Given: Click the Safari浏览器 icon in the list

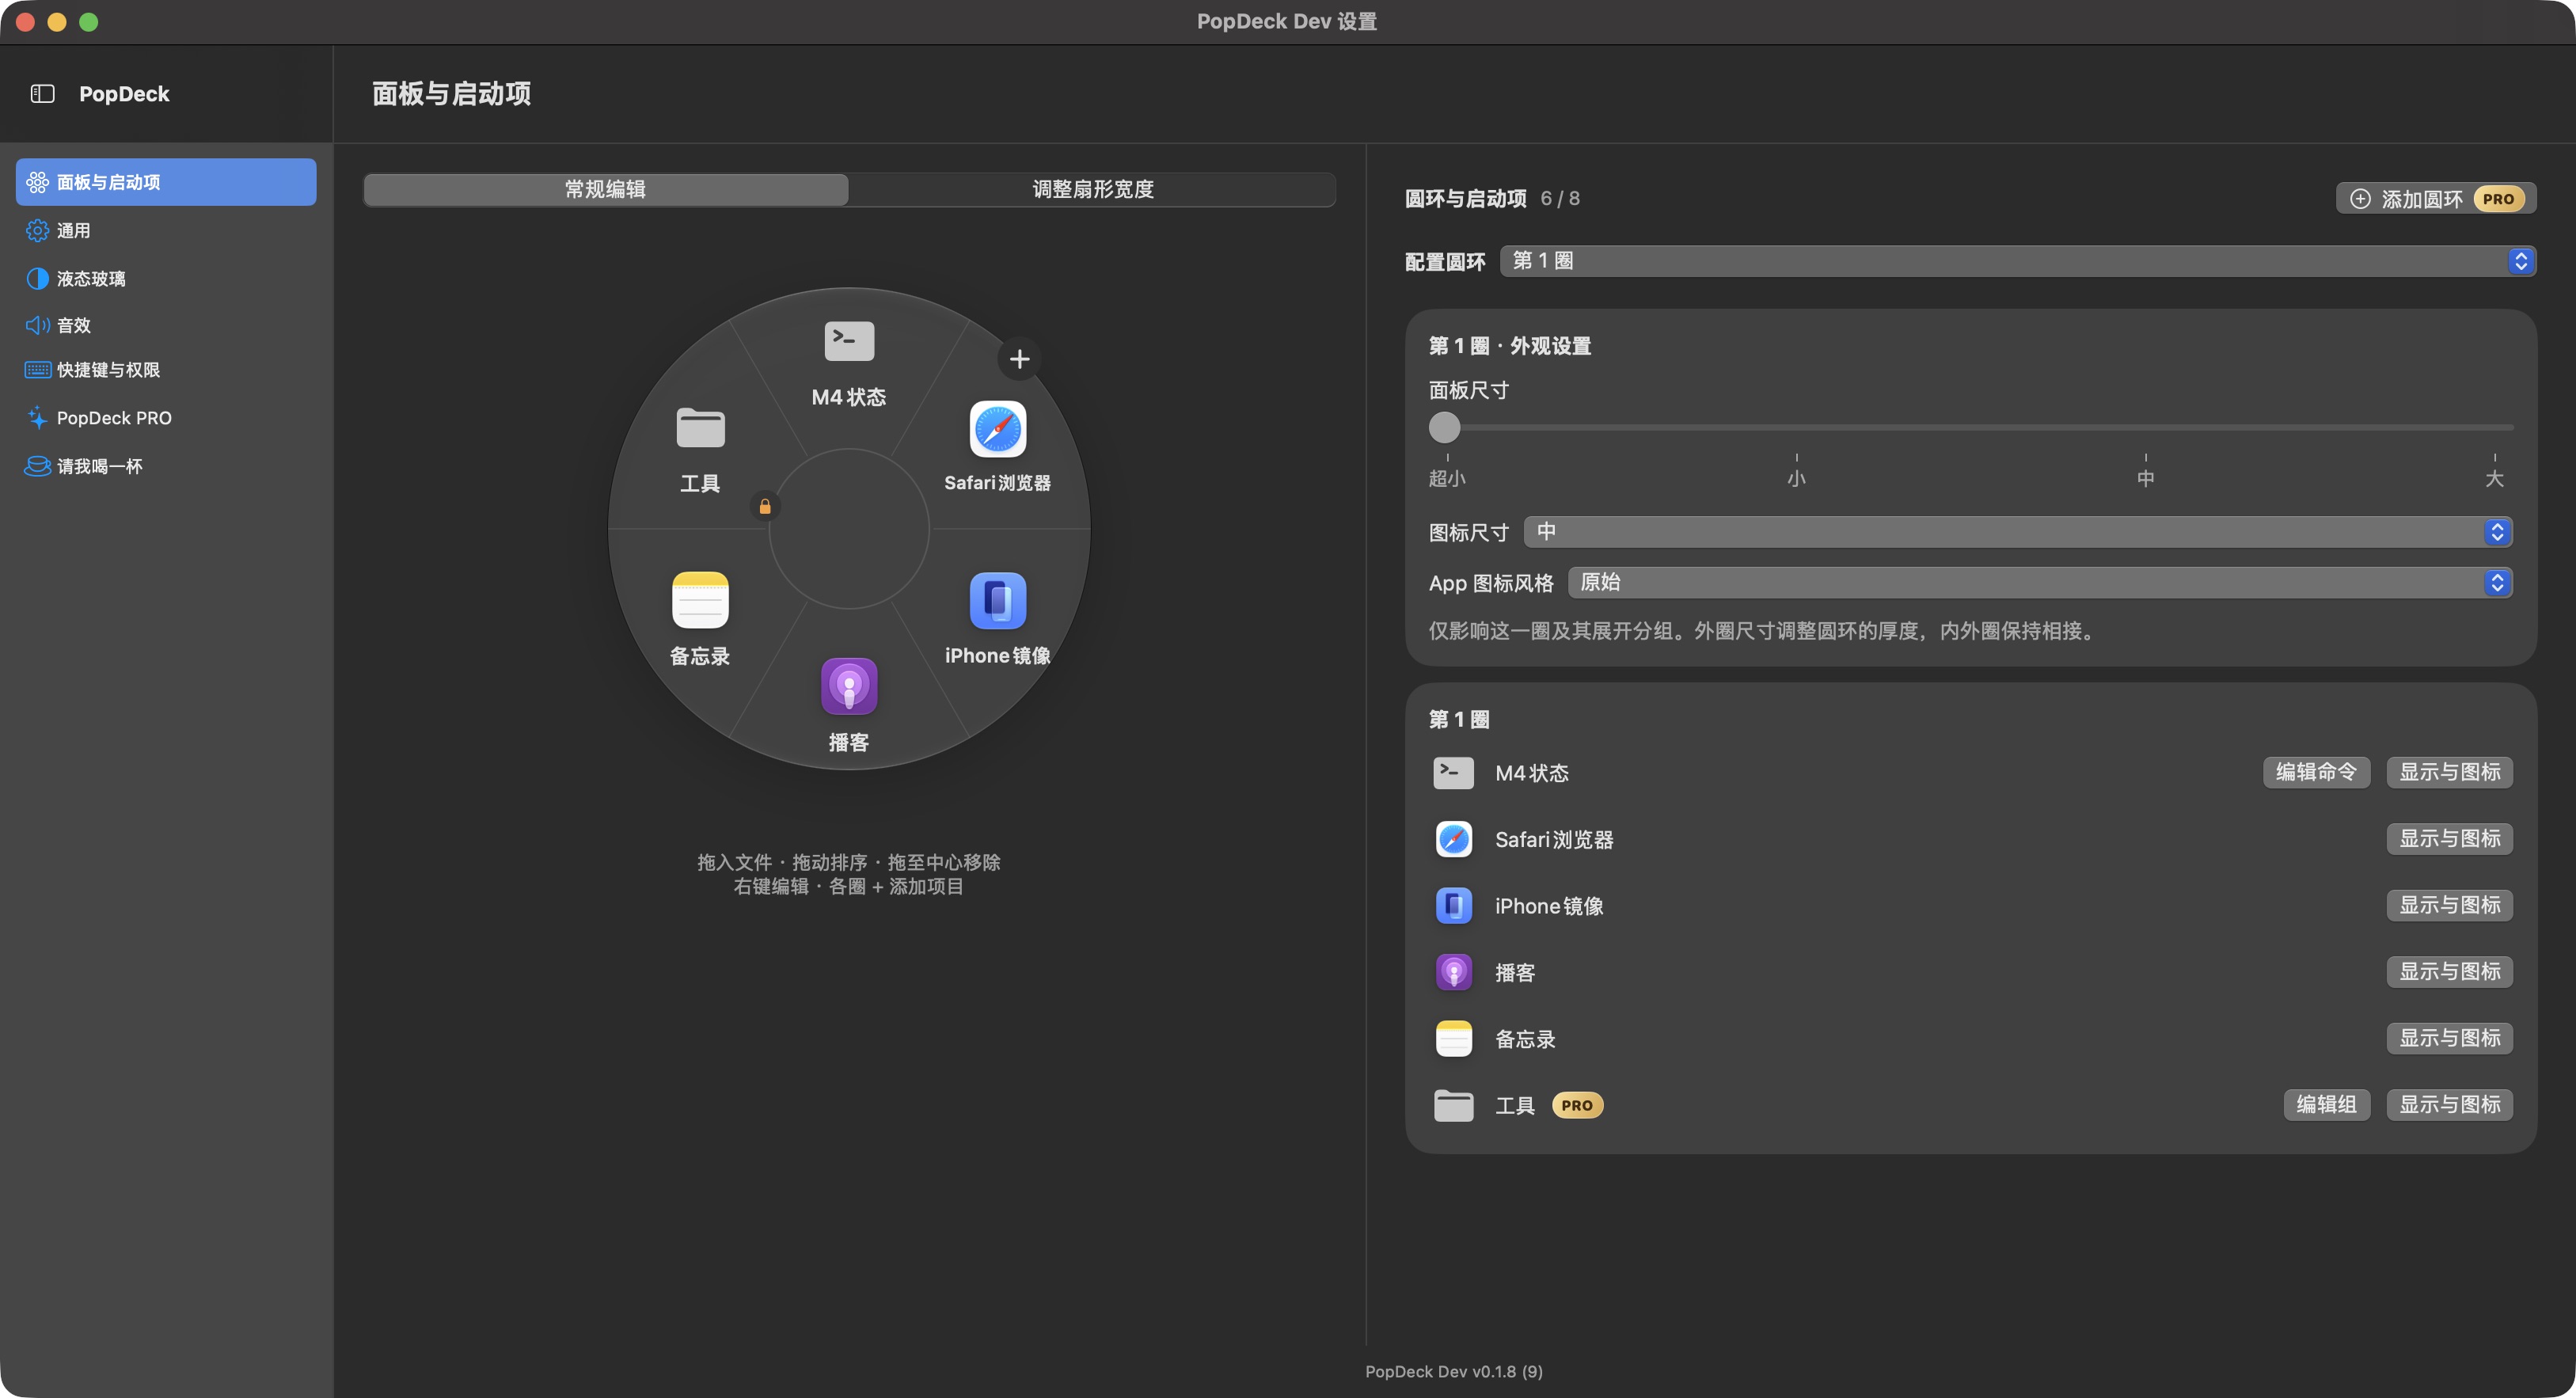Looking at the screenshot, I should pos(1454,839).
